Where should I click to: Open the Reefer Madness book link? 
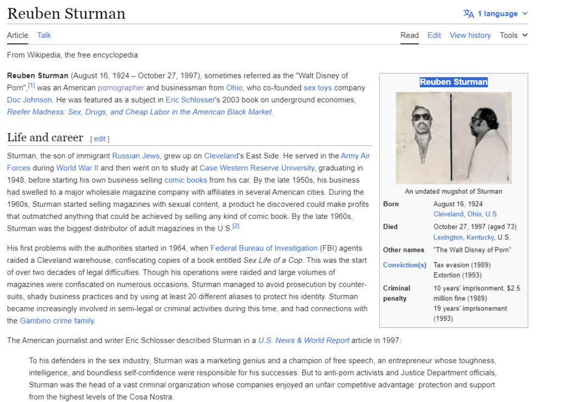coord(139,112)
